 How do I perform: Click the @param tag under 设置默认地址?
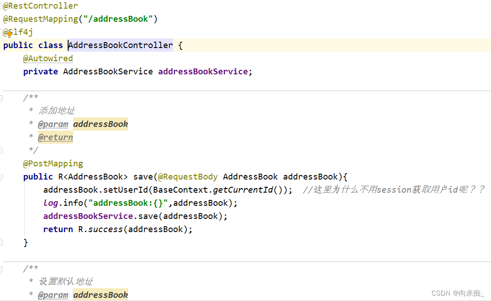point(53,295)
